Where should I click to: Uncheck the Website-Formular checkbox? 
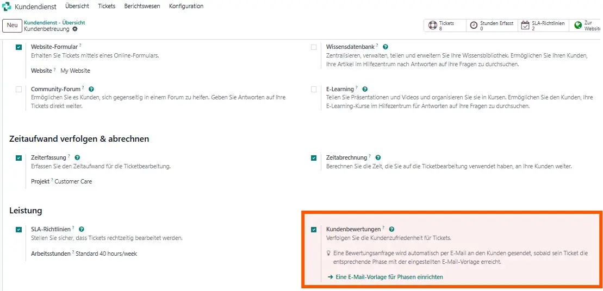point(19,47)
